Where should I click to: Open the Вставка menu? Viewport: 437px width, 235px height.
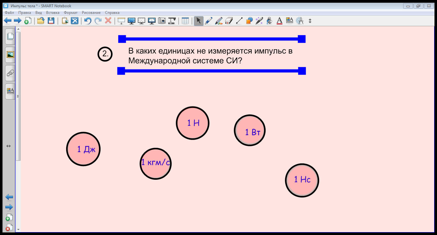pos(53,13)
